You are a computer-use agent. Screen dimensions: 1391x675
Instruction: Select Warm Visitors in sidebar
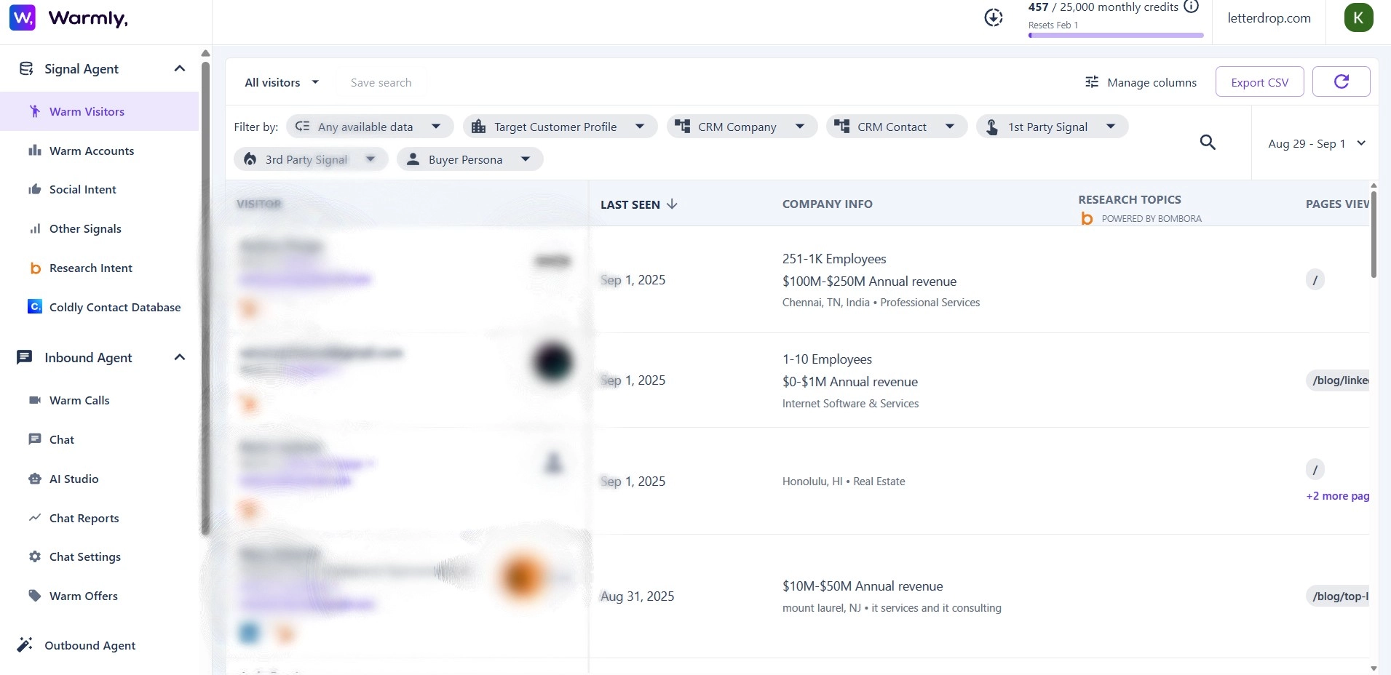99,111
